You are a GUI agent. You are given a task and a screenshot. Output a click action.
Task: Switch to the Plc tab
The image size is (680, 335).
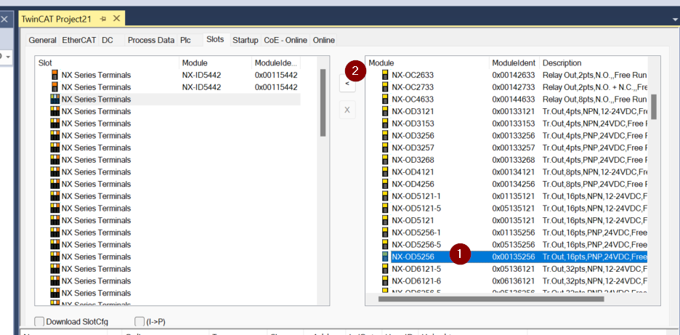(185, 41)
